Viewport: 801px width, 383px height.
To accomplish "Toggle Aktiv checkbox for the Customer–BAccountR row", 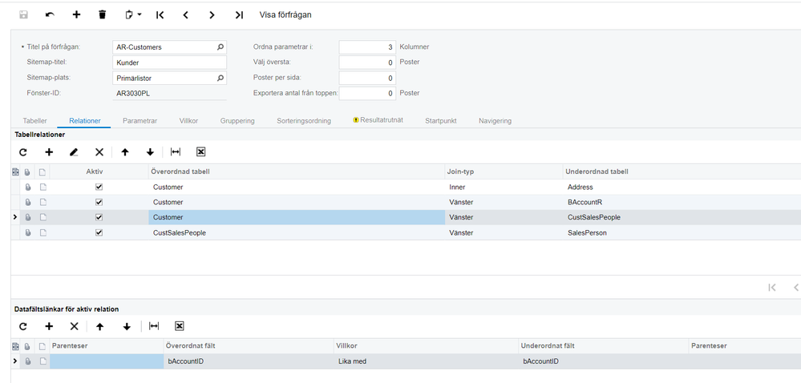I will click(99, 202).
